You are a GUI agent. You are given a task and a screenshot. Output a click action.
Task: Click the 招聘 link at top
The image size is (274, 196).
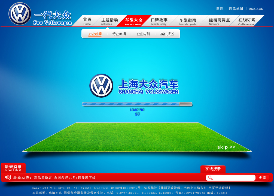click(220, 9)
